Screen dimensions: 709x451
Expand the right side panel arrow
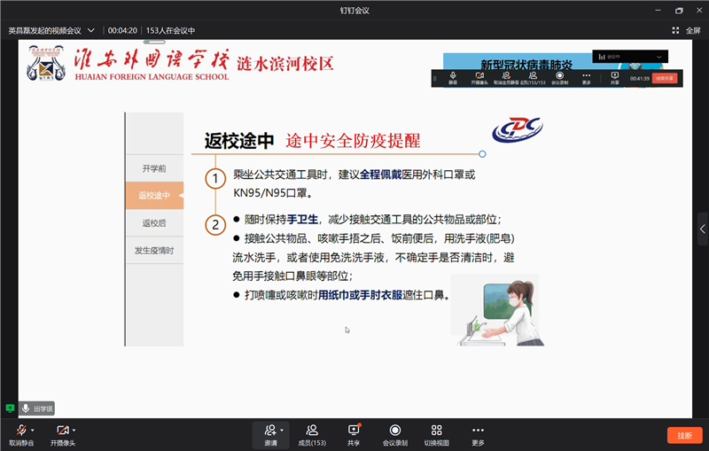[702, 229]
